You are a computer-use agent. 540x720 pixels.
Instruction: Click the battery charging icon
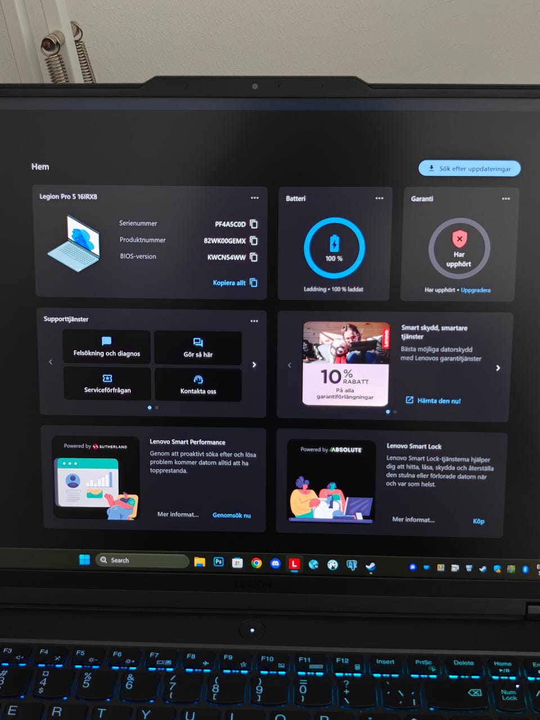click(x=334, y=244)
